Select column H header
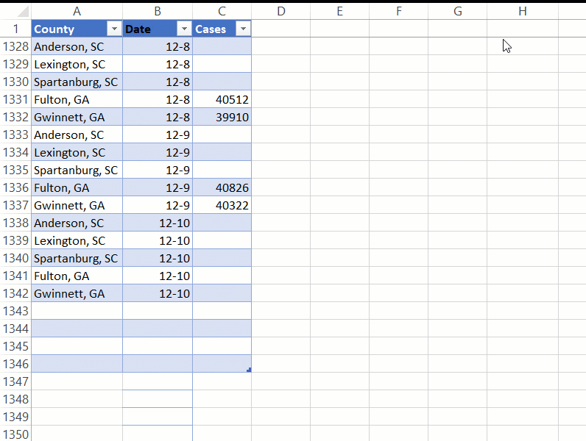 tap(523, 11)
